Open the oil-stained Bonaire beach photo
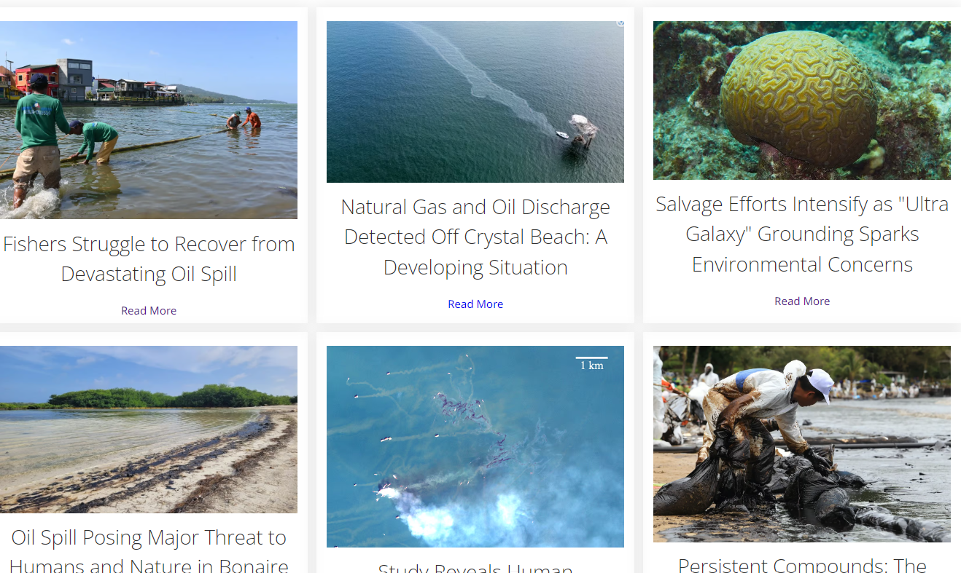This screenshot has width=961, height=573. pyautogui.click(x=149, y=430)
